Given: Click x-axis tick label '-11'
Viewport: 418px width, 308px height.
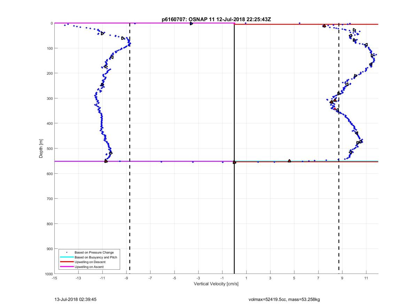Looking at the screenshot, I should (x=102, y=278).
